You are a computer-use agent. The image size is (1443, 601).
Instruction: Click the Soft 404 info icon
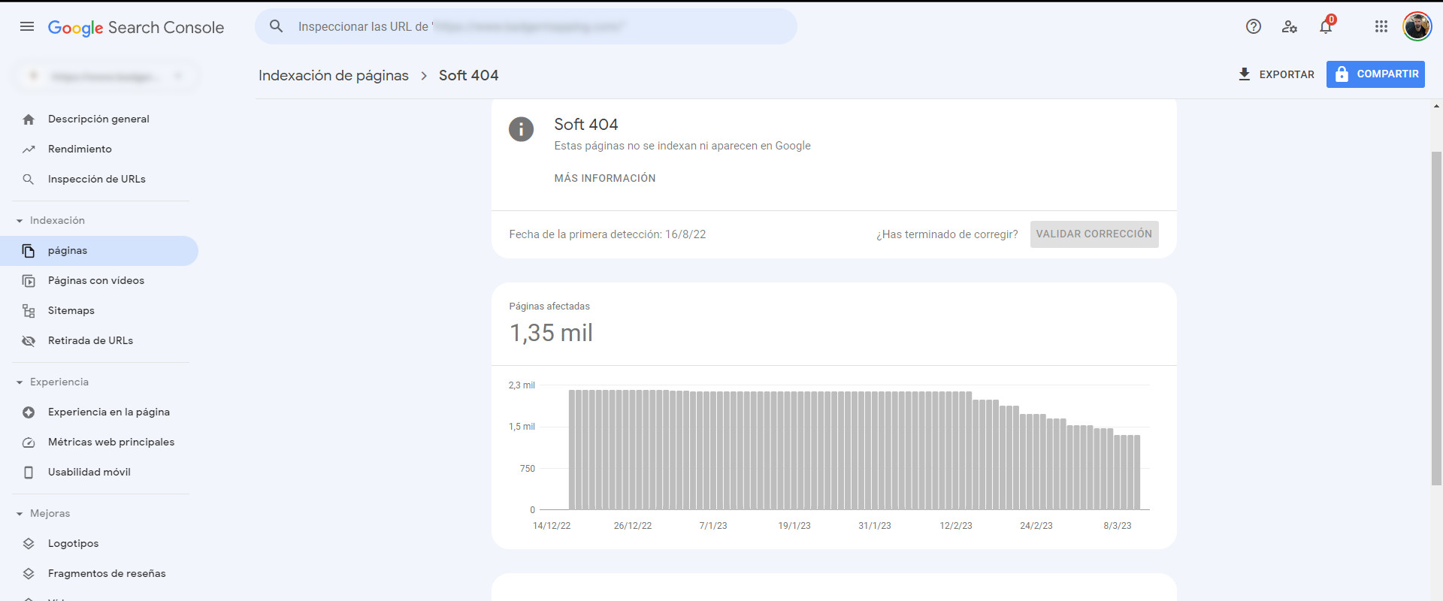[522, 129]
